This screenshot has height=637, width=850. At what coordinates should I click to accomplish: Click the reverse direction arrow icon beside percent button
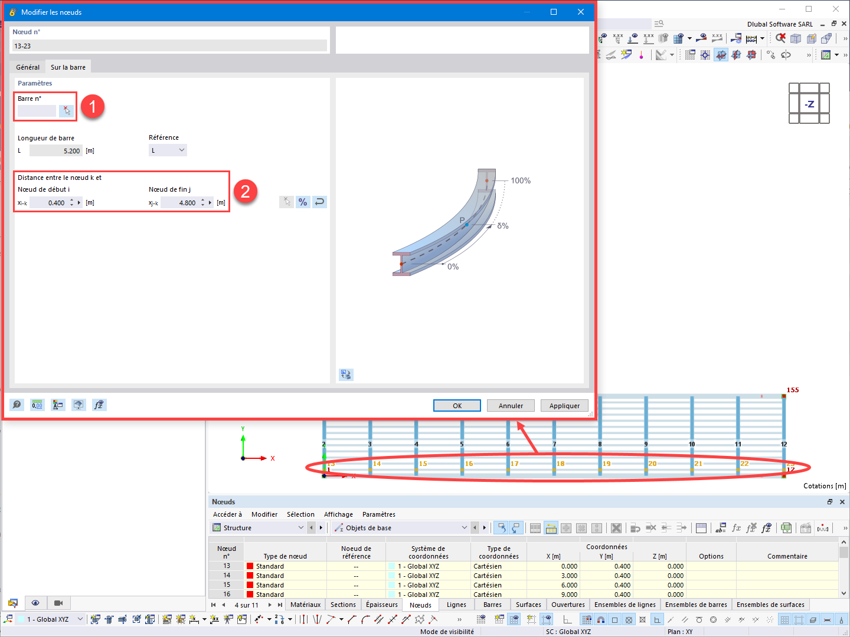[319, 202]
